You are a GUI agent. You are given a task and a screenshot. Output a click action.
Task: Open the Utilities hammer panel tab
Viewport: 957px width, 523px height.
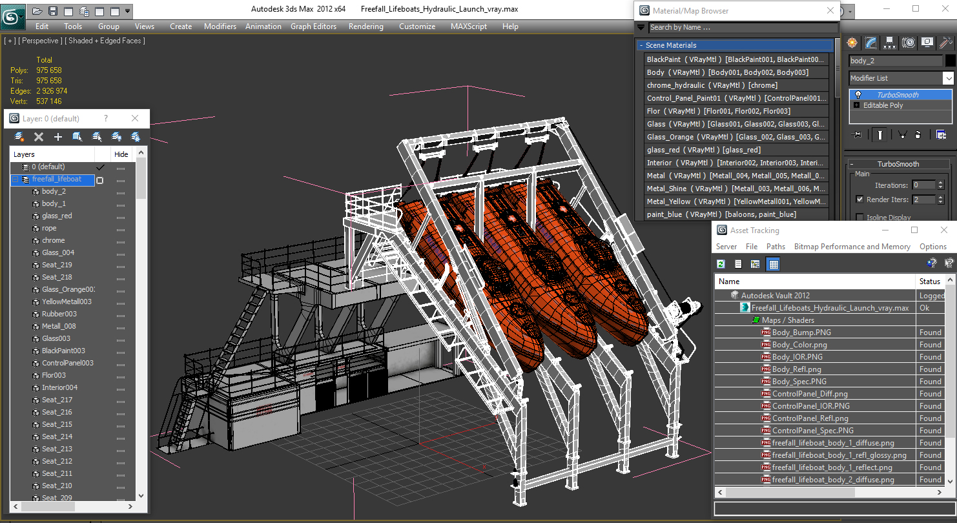coord(946,43)
